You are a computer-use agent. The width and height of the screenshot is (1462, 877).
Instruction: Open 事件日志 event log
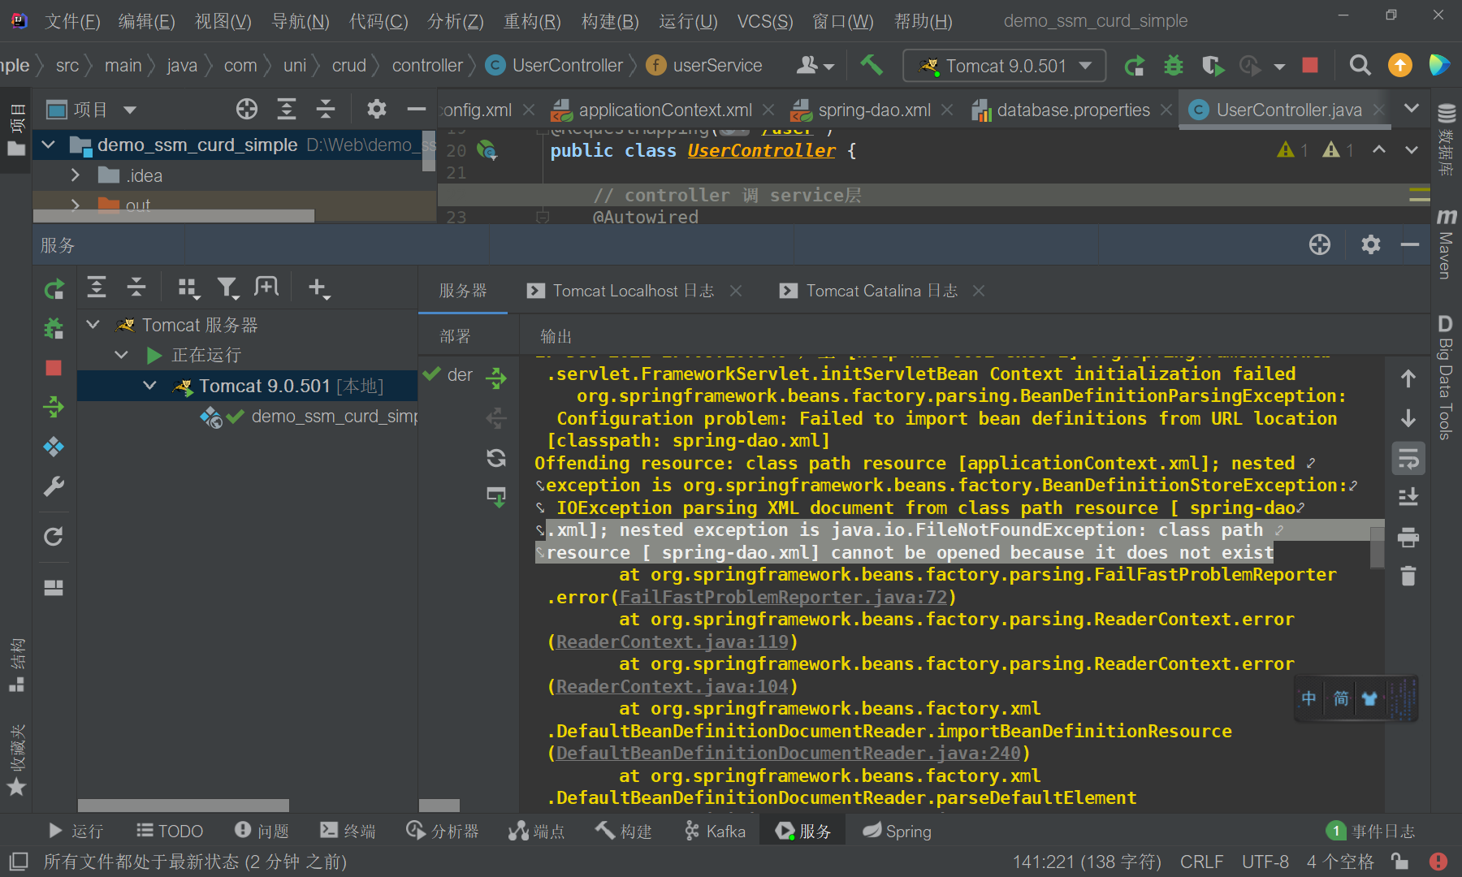click(1370, 831)
